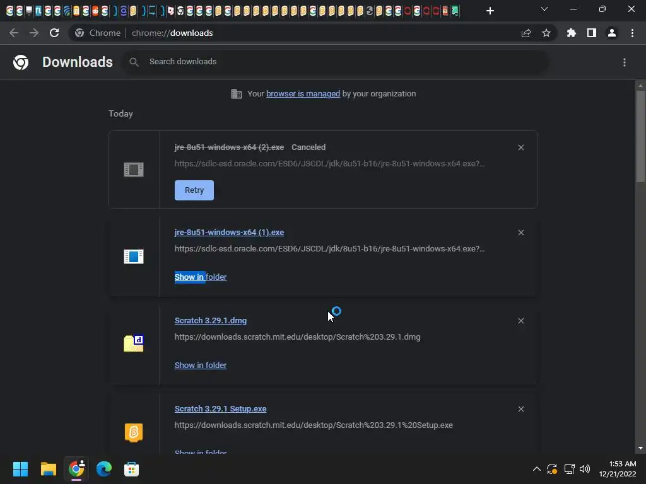The width and height of the screenshot is (646, 484).
Task: Open Microsoft Store from taskbar
Action: coord(131,469)
